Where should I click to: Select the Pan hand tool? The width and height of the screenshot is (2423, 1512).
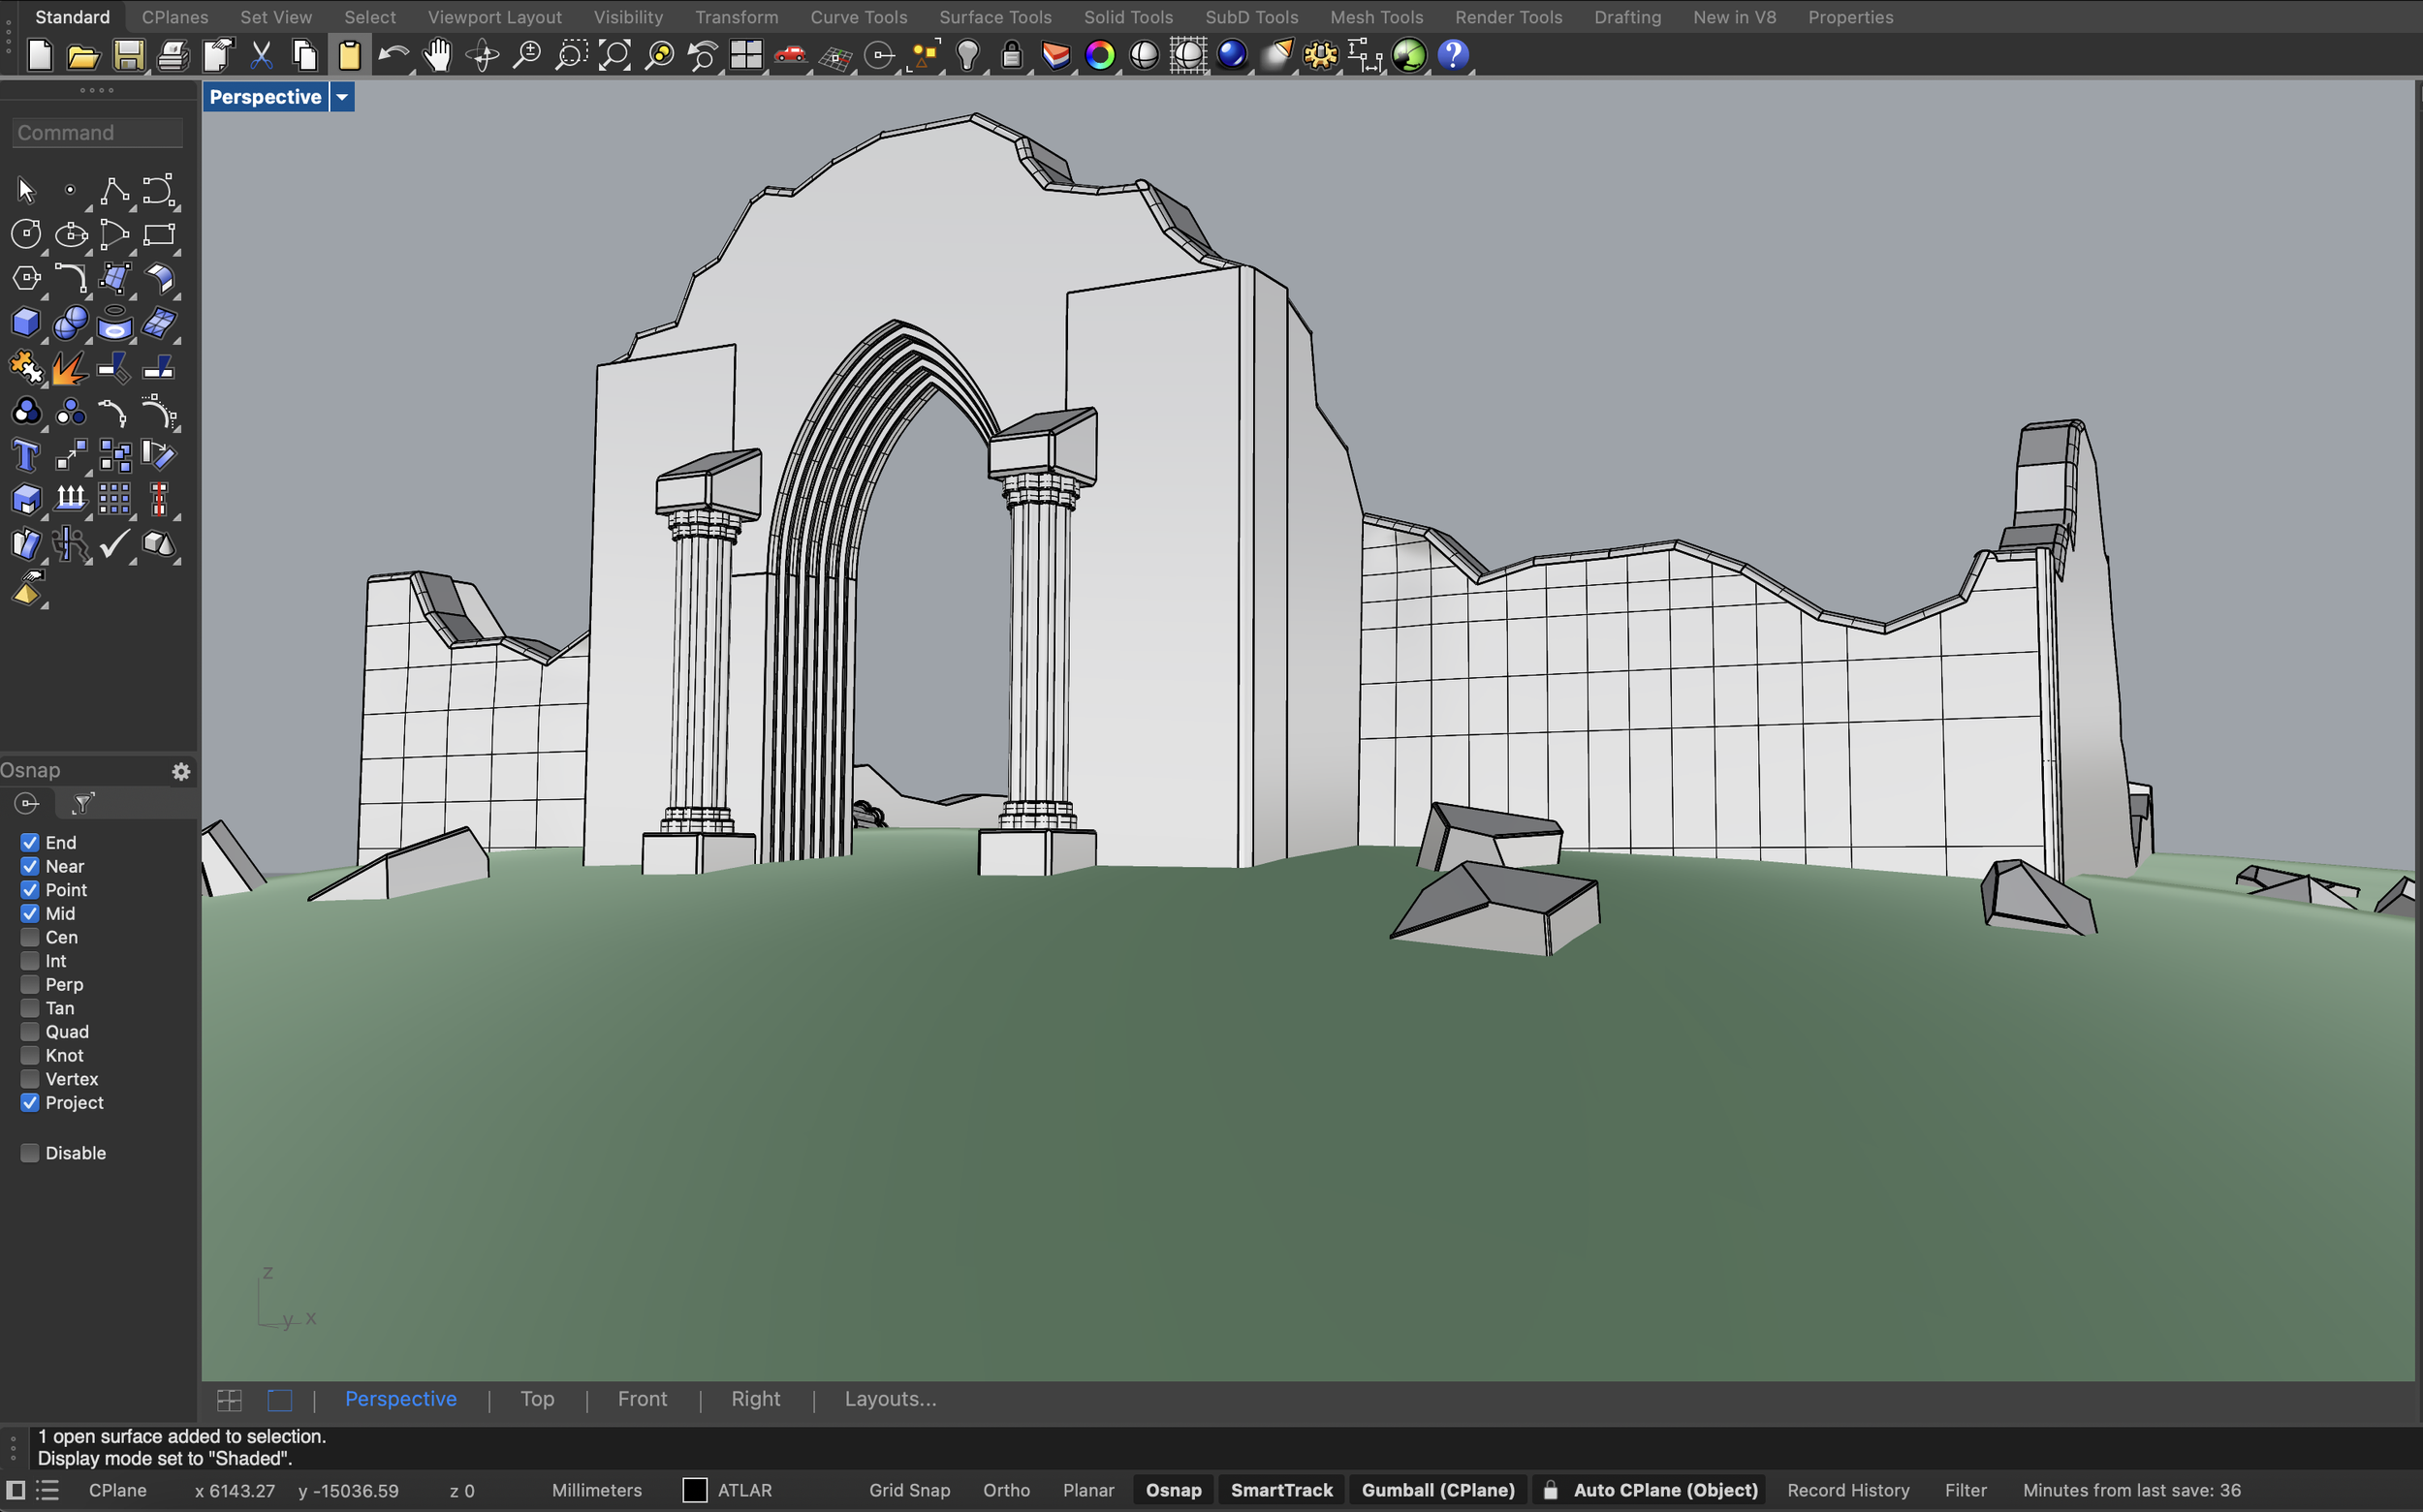[x=437, y=55]
